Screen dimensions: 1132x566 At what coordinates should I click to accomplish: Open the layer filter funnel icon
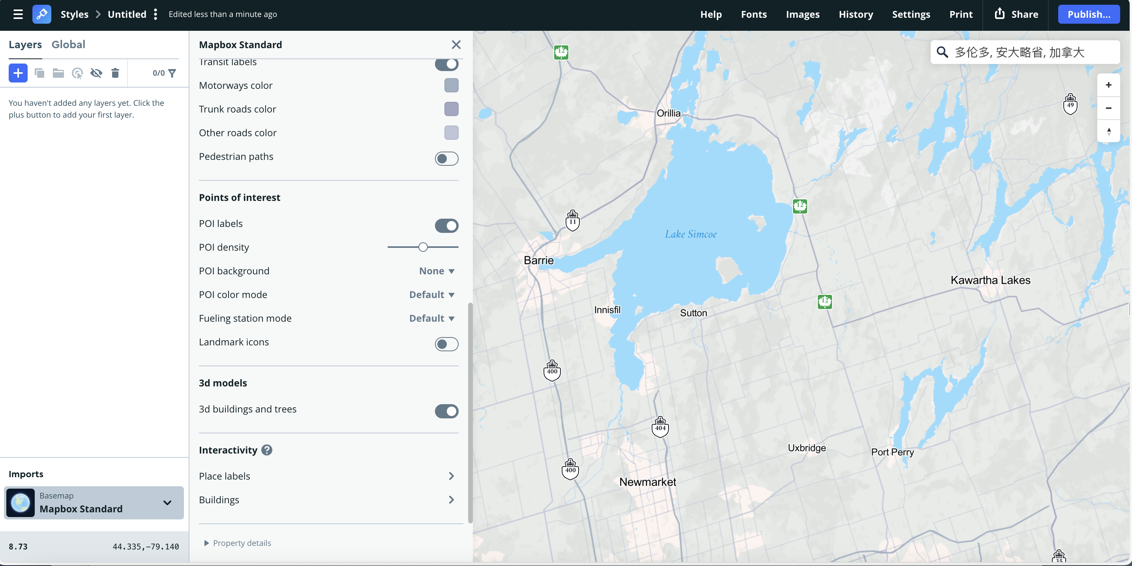pos(172,73)
